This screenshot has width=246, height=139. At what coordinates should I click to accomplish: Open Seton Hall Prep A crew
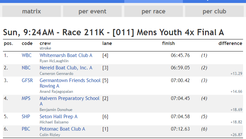[58, 117]
